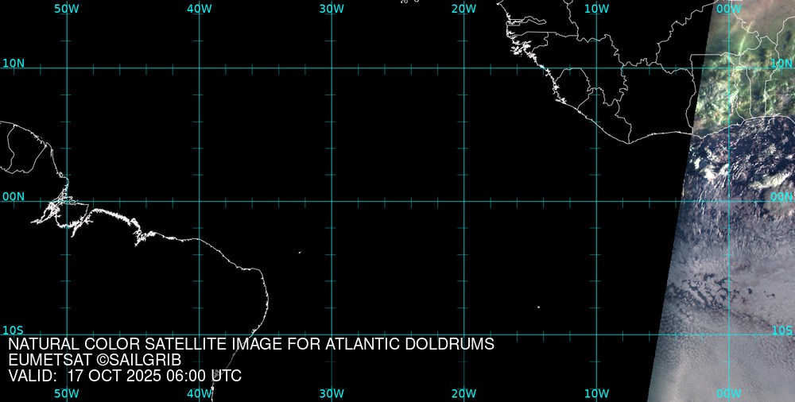The width and height of the screenshot is (795, 402).
Task: Click the right-edge 10N latitude label
Action: [782, 63]
